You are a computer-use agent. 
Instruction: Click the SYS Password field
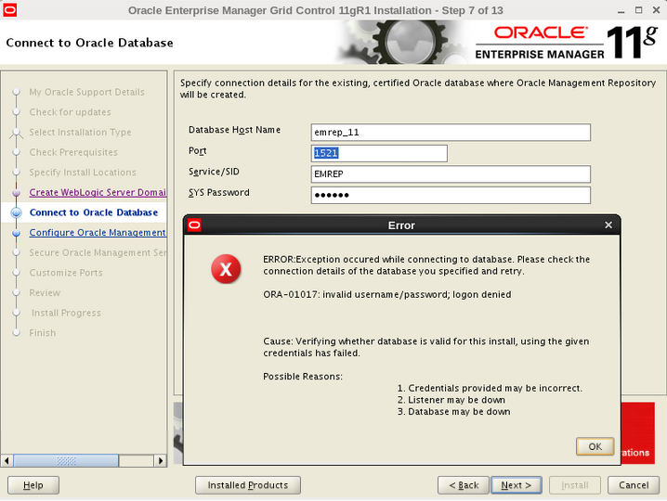451,195
